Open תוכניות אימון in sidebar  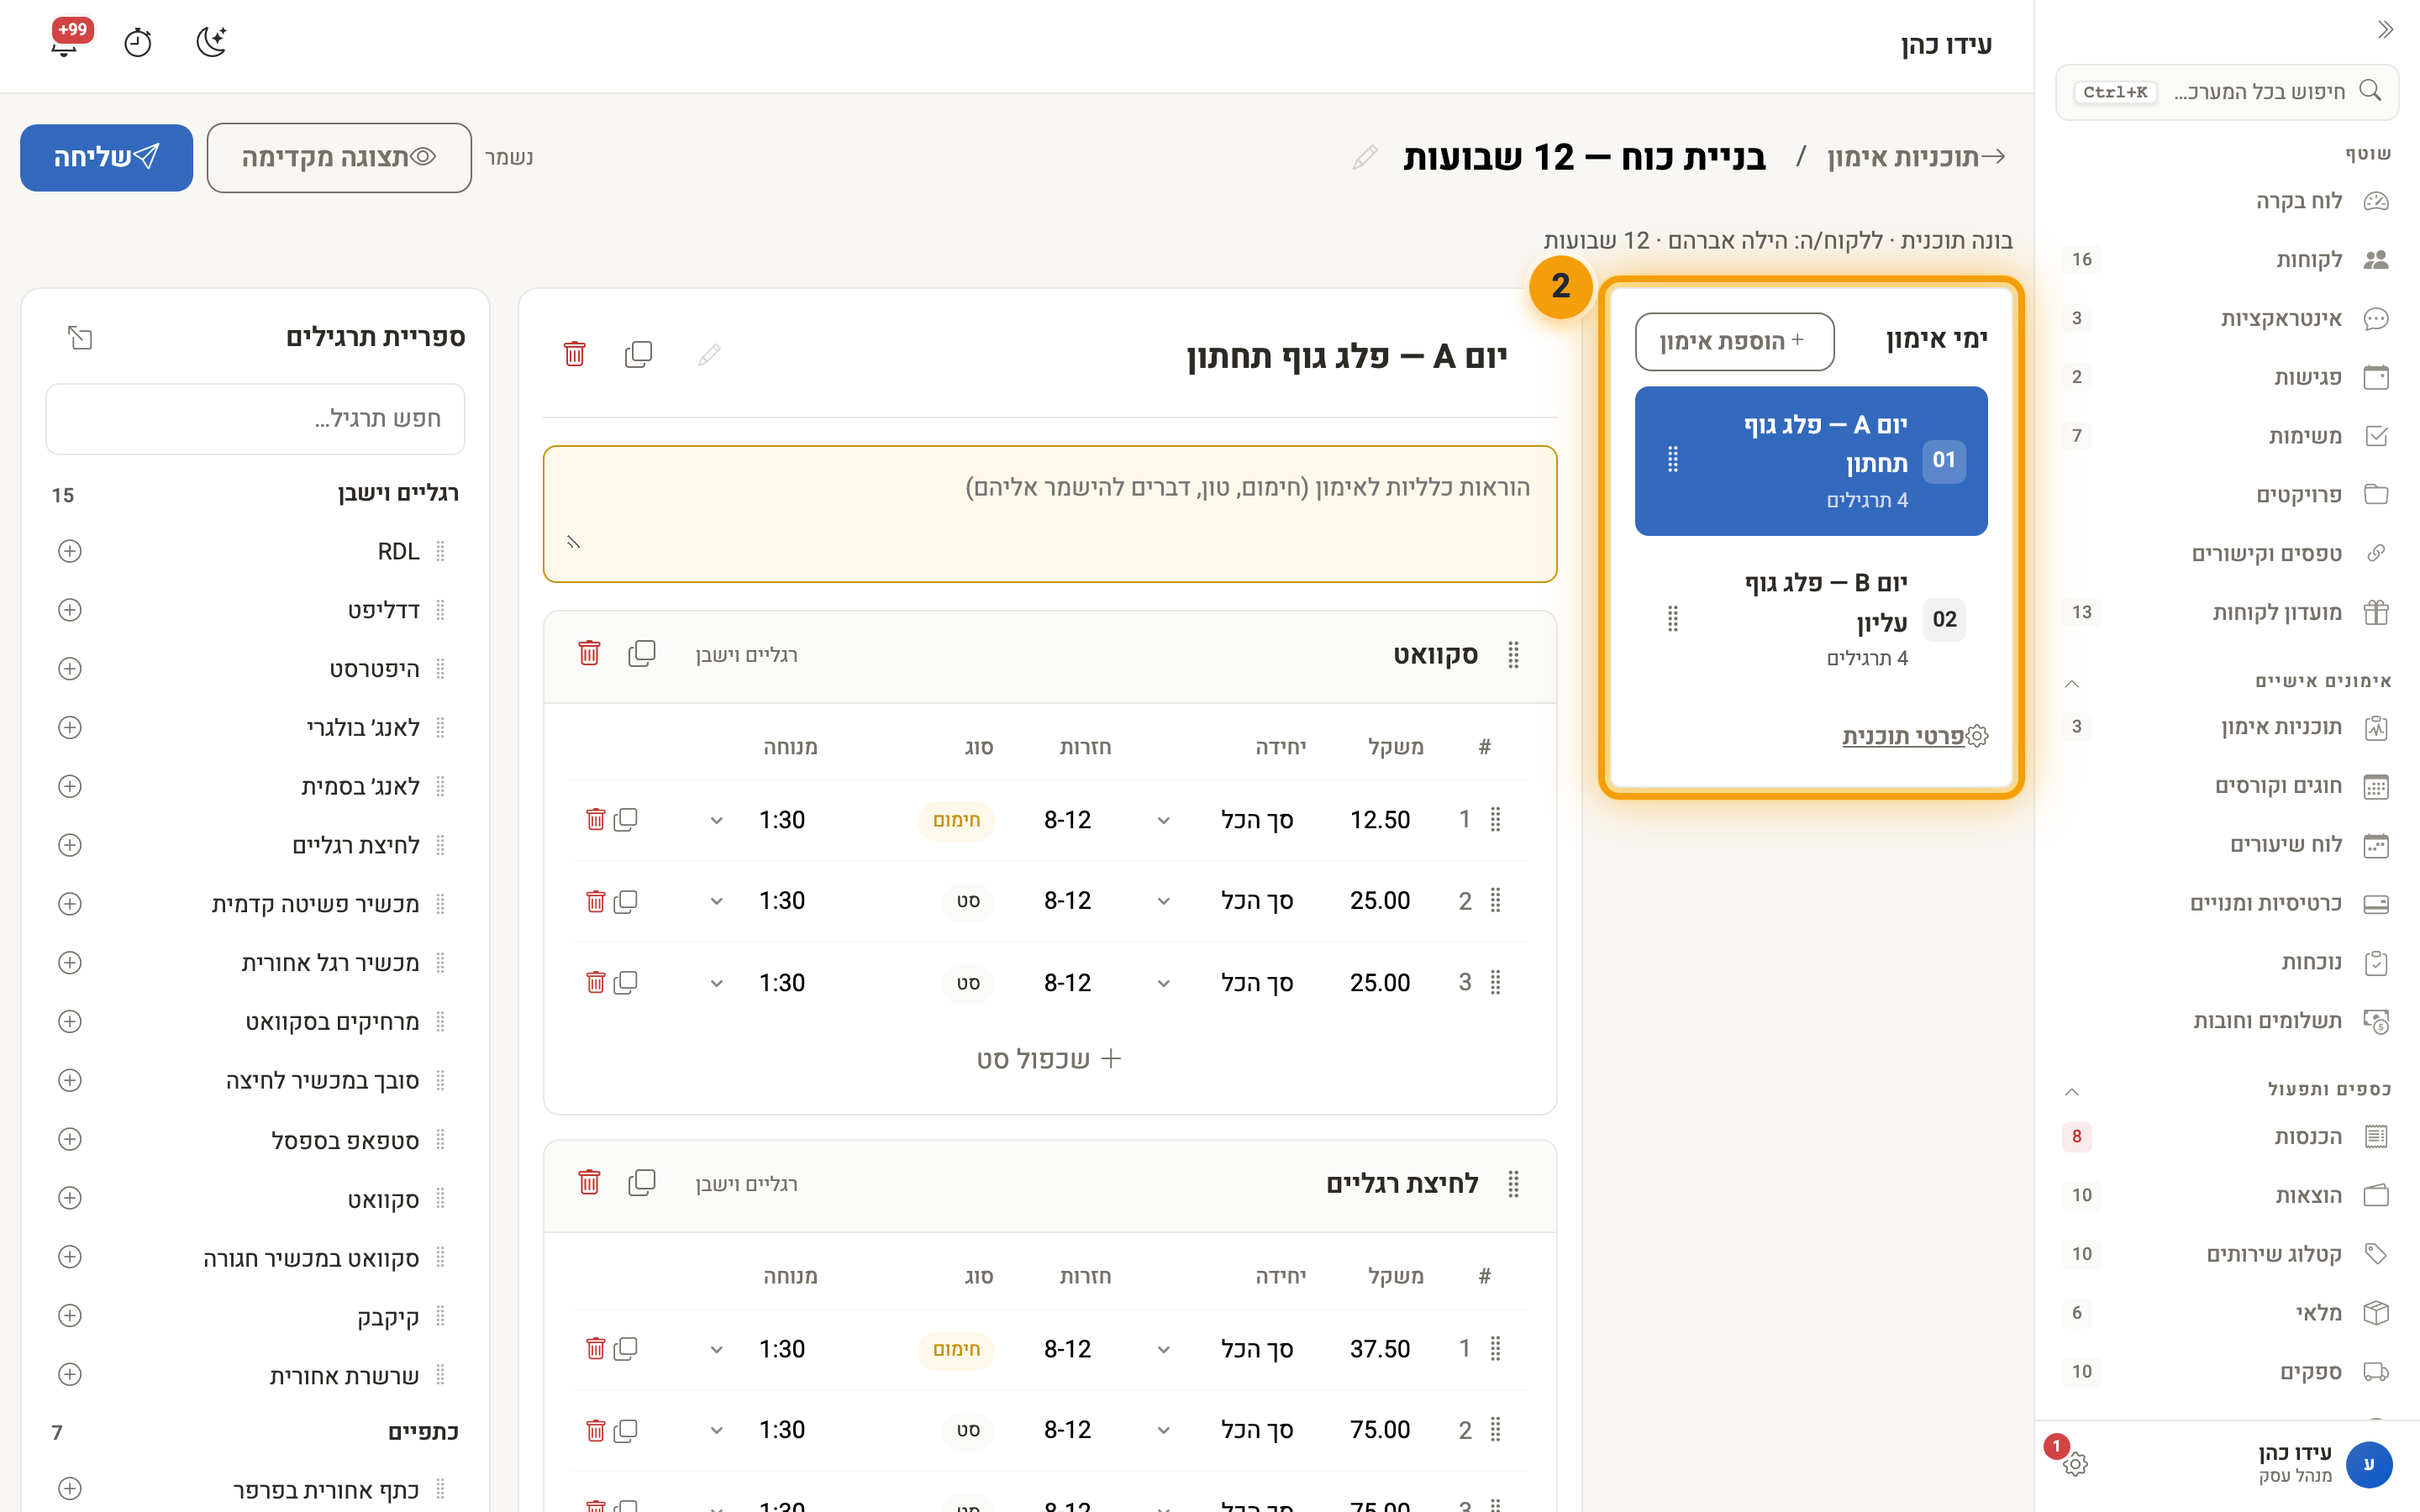pos(2228,727)
